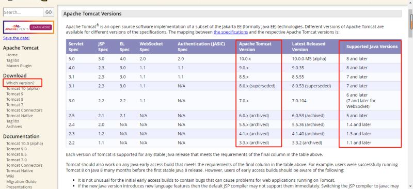
Task: Open Tomcat Connectors under Download
Action: pyautogui.click(x=24, y=110)
